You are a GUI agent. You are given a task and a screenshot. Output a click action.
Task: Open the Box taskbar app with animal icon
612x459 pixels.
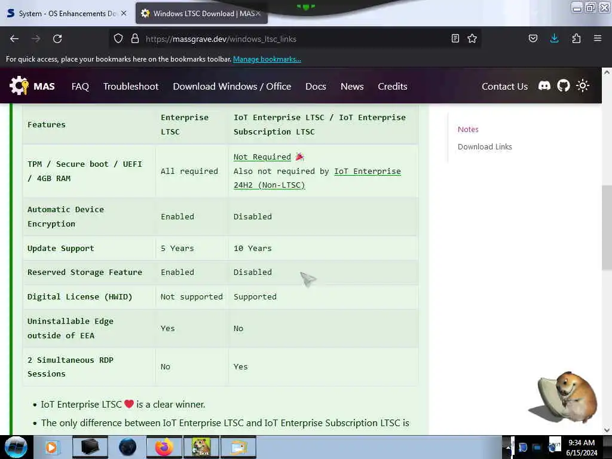point(201,447)
